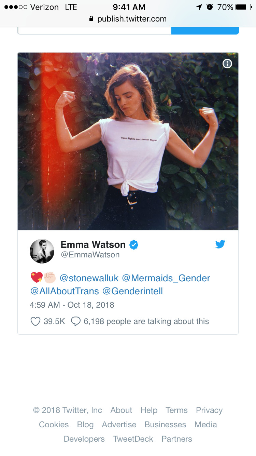The image size is (256, 456).
Task: Open the Developers footer link
Action: point(84,439)
